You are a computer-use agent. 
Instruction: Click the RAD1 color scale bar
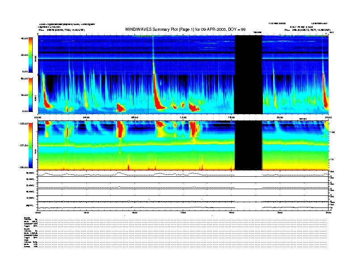click(x=30, y=95)
